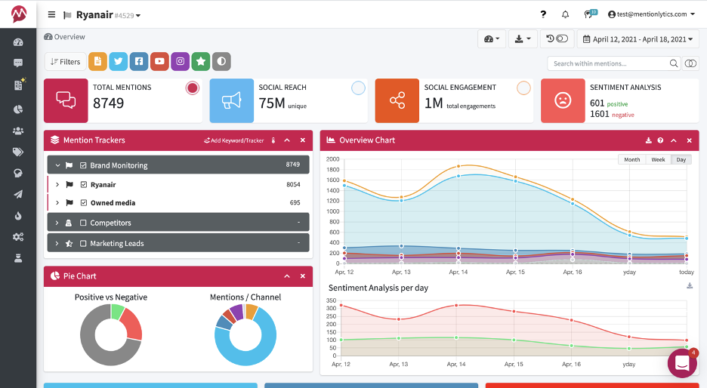
Task: Click the Mentionlytics logo
Action: point(18,14)
